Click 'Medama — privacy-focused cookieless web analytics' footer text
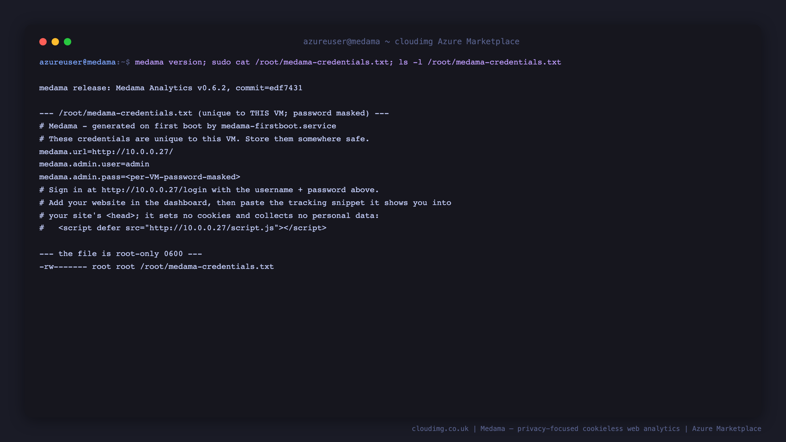The height and width of the screenshot is (442, 786). 580,429
